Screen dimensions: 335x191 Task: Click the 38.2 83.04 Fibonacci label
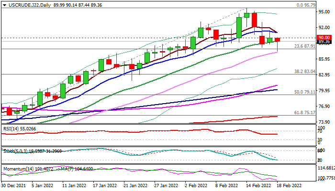tap(303, 71)
